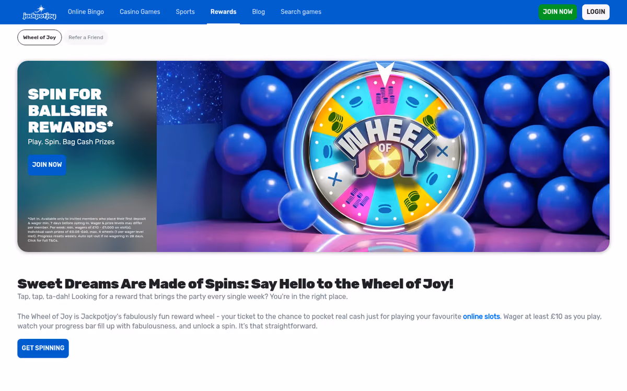Image resolution: width=627 pixels, height=391 pixels.
Task: Open the Jackpotjoy logo home link
Action: point(39,13)
